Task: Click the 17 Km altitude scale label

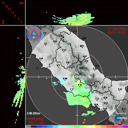Action: click(3, 3)
